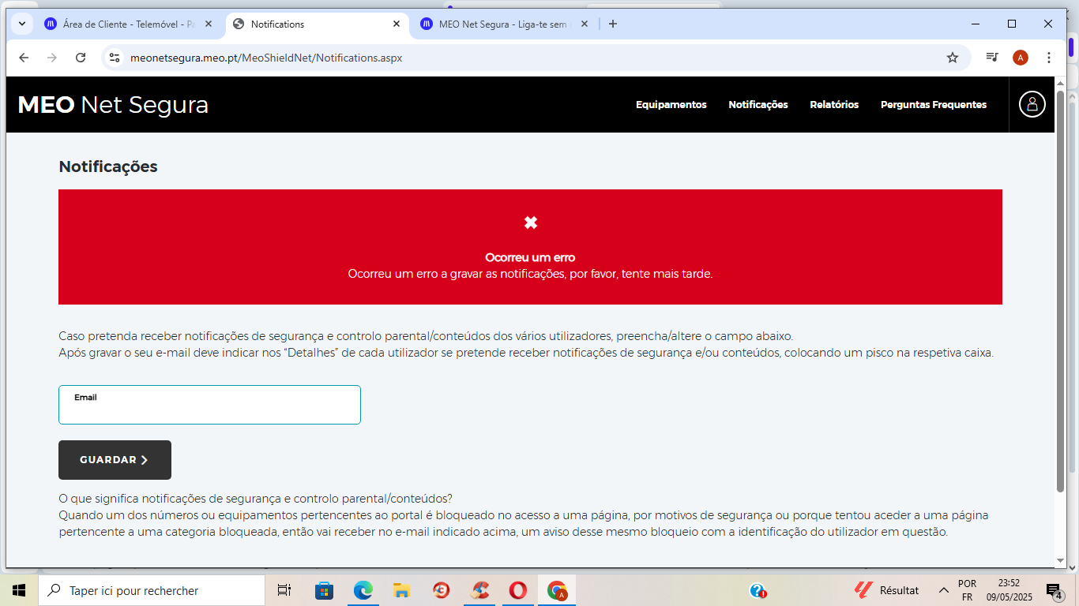Expand the tab search dropdown arrow
This screenshot has height=606, width=1079.
click(22, 24)
